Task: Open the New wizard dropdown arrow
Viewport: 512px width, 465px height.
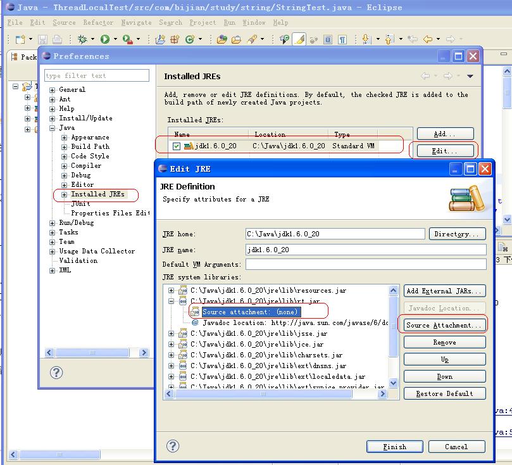Action: (x=30, y=39)
